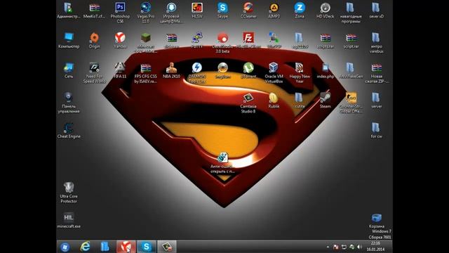Open the server folder
Viewport: 449px width, 253px height.
click(x=376, y=98)
